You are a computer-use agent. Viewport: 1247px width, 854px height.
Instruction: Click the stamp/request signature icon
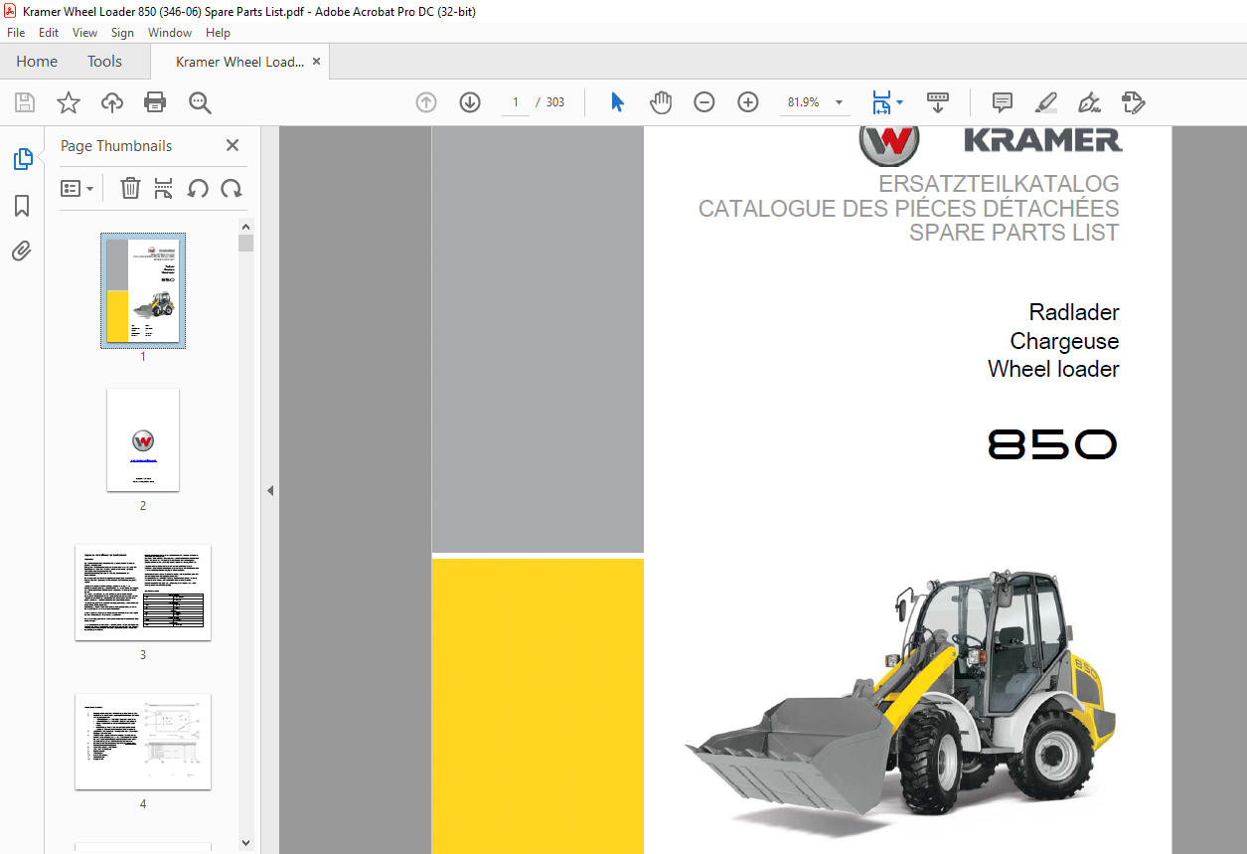pos(1134,102)
